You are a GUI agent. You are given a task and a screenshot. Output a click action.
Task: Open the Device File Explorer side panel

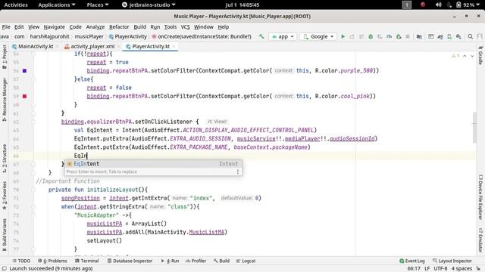[480, 197]
